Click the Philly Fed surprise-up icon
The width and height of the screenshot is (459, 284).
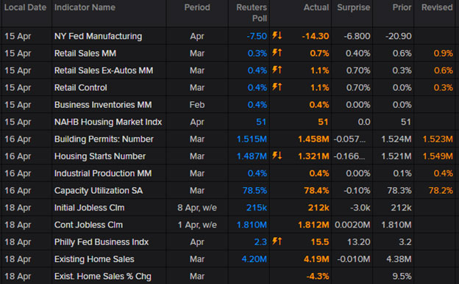coord(277,241)
